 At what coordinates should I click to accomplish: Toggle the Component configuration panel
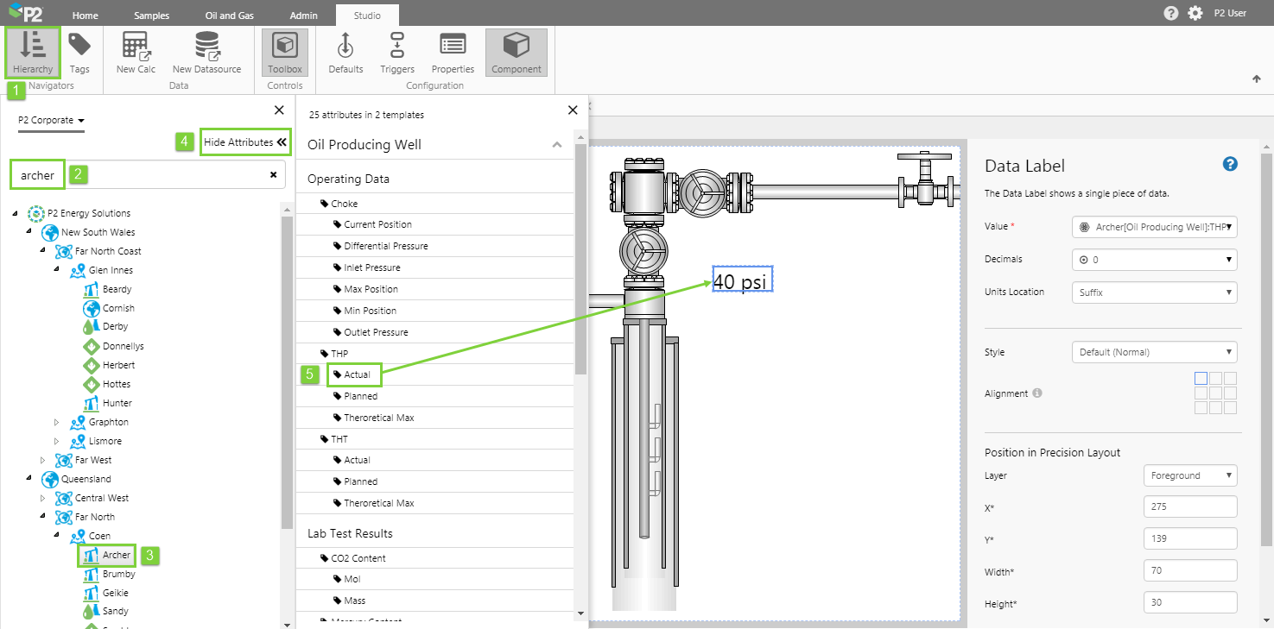click(x=517, y=53)
